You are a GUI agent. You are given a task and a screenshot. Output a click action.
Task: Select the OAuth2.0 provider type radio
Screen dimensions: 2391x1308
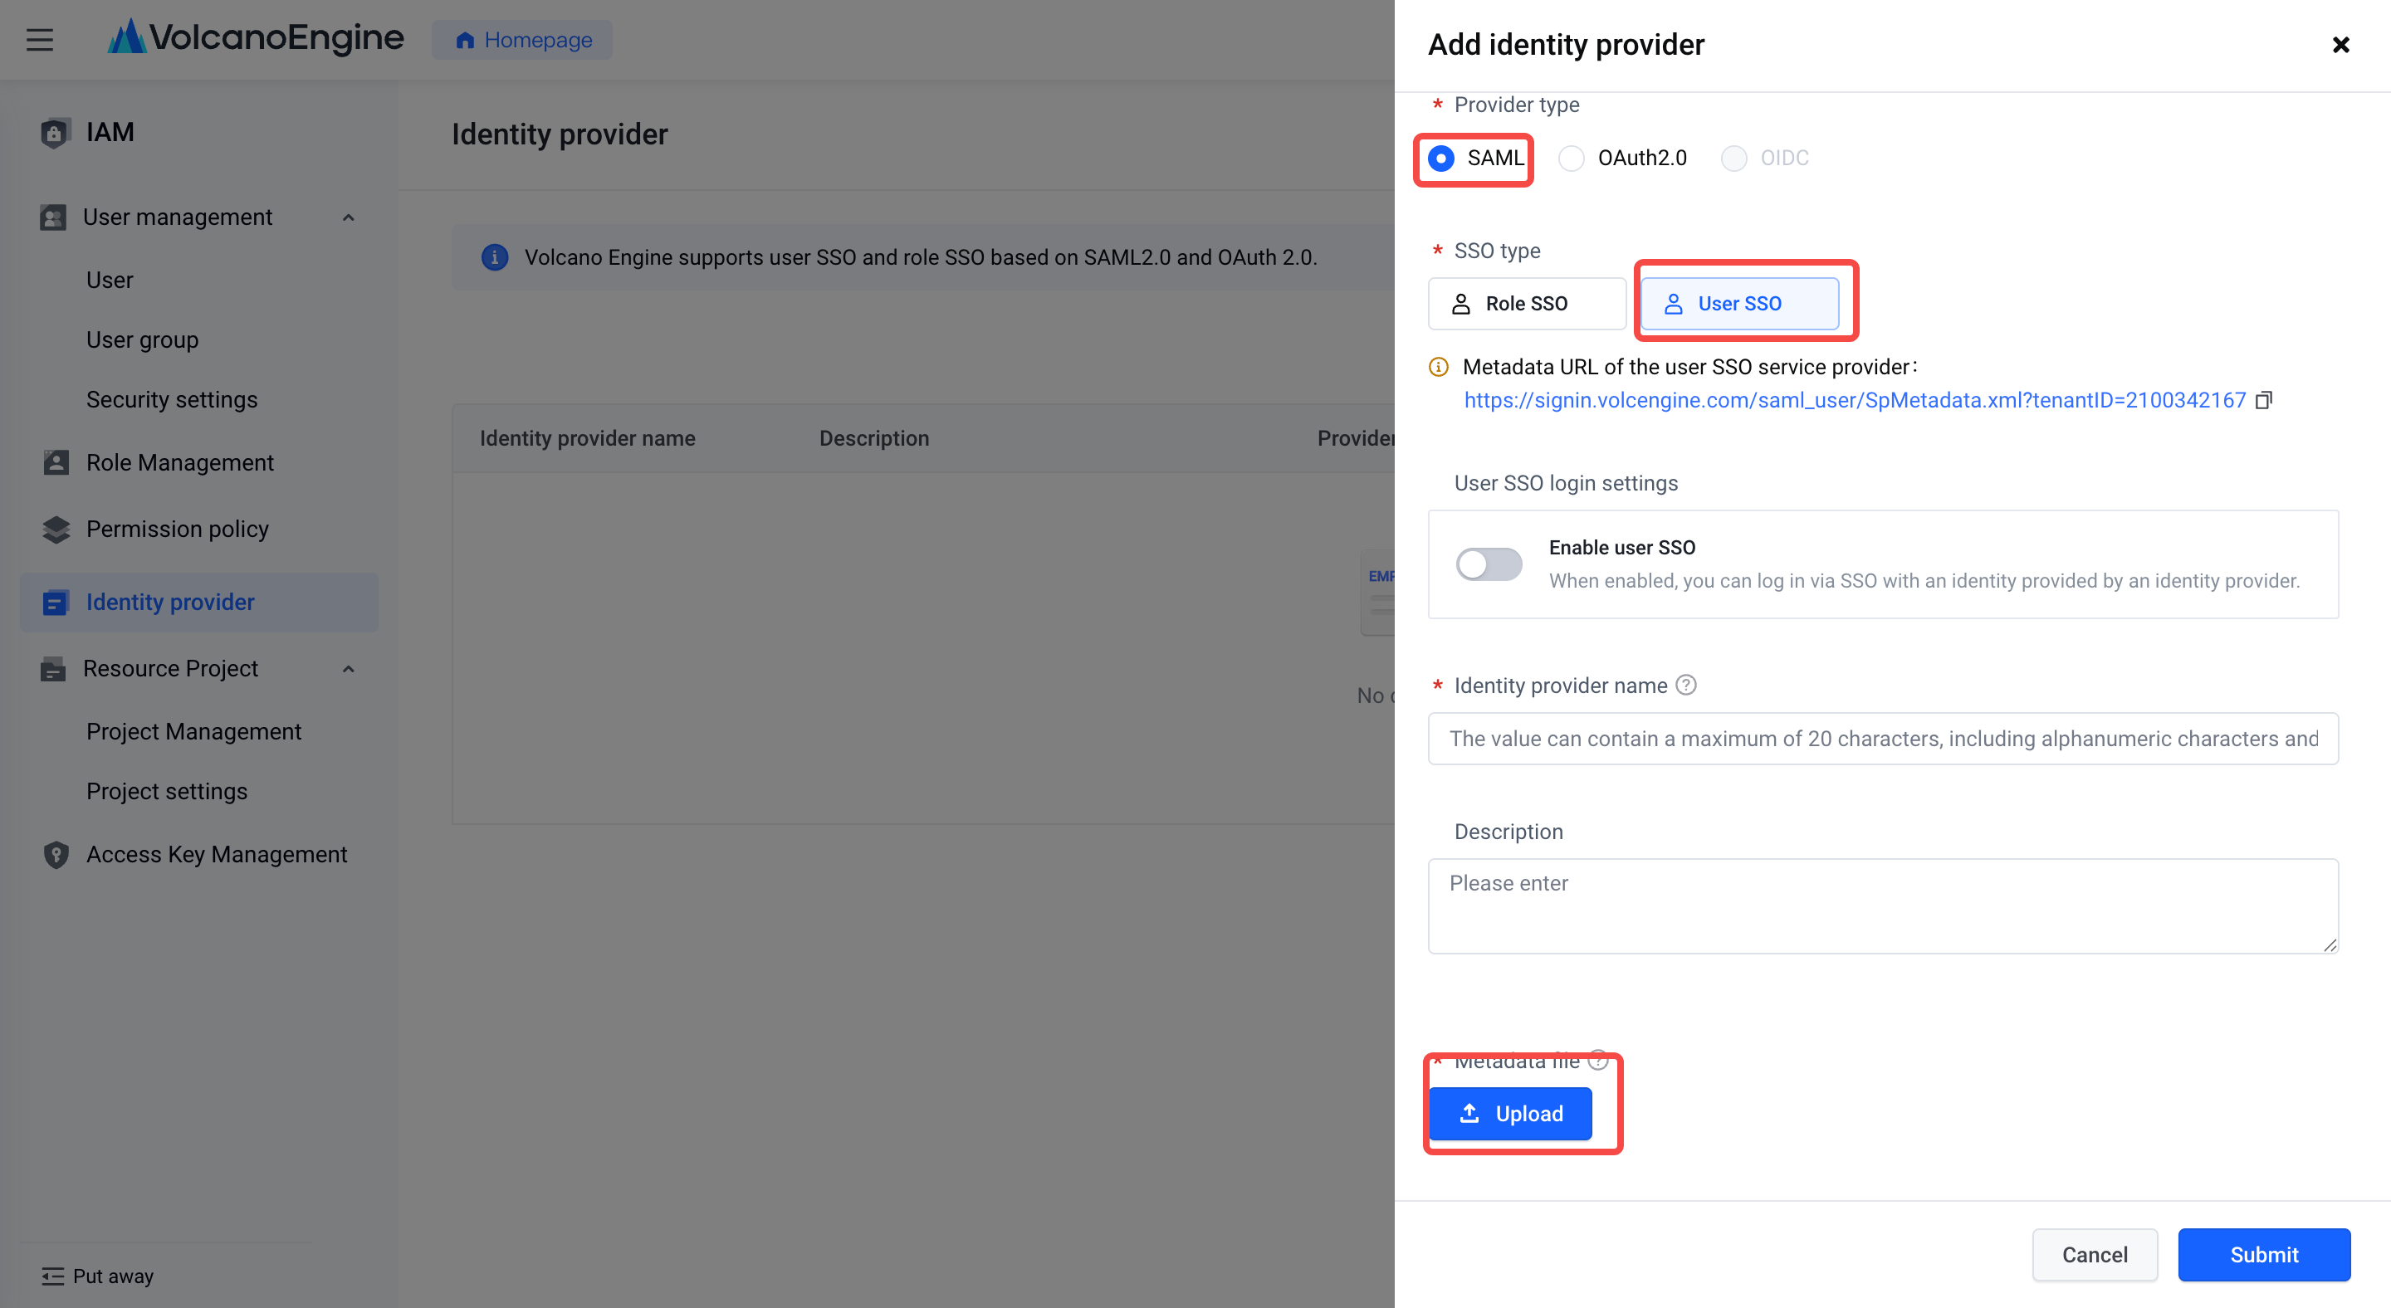tap(1572, 159)
